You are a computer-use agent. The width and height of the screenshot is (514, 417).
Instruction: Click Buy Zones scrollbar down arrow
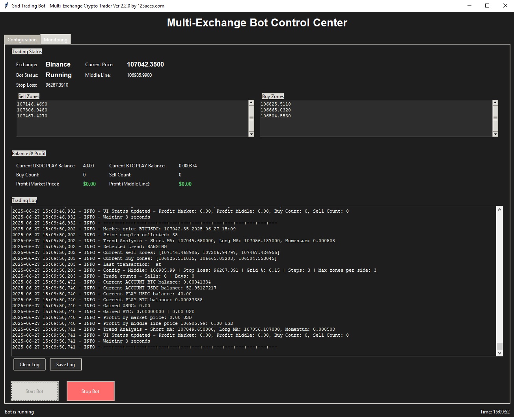click(x=495, y=134)
